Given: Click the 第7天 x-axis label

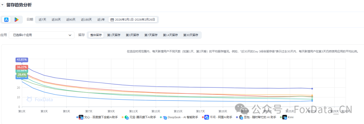Looking at the screenshot, I should pyautogui.click(x=89, y=111).
